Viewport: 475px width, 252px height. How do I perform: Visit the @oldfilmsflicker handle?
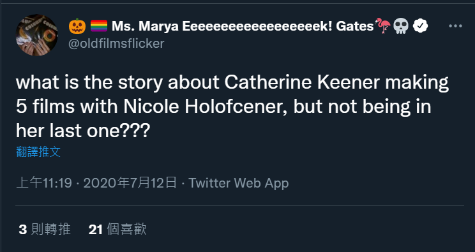116,43
